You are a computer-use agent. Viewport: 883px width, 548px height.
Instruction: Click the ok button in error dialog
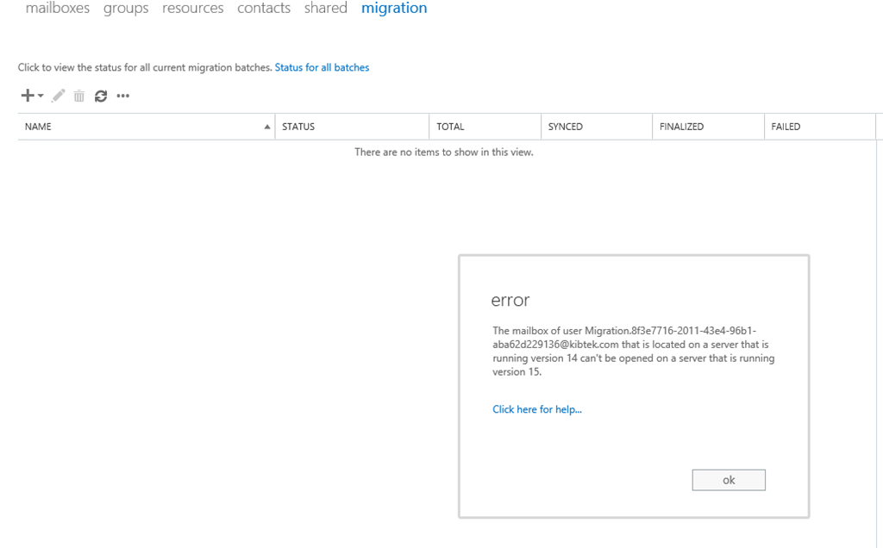click(x=729, y=480)
